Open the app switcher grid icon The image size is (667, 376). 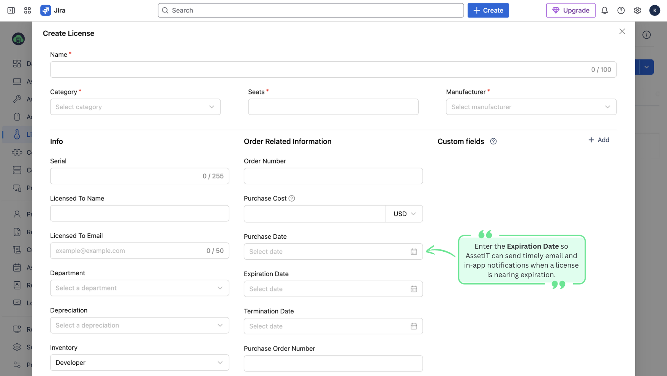(27, 10)
